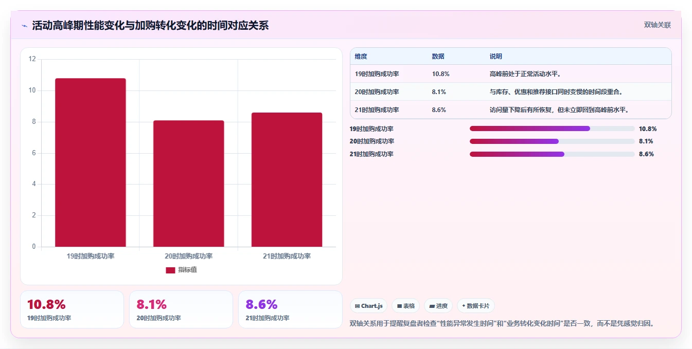The height and width of the screenshot is (349, 692).
Task: Click the 20时加购成功率 chart bar
Action: (189, 183)
